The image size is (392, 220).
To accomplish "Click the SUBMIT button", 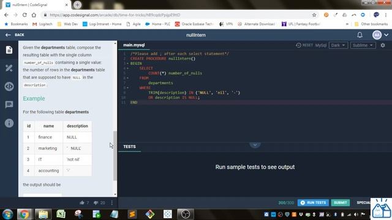I will click(x=341, y=202).
